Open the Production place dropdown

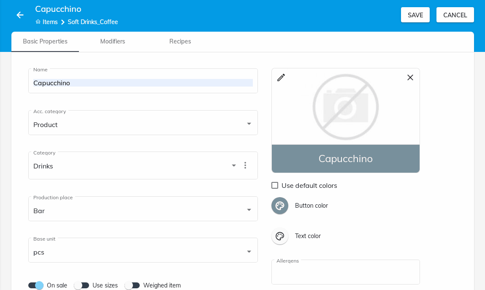[249, 210]
